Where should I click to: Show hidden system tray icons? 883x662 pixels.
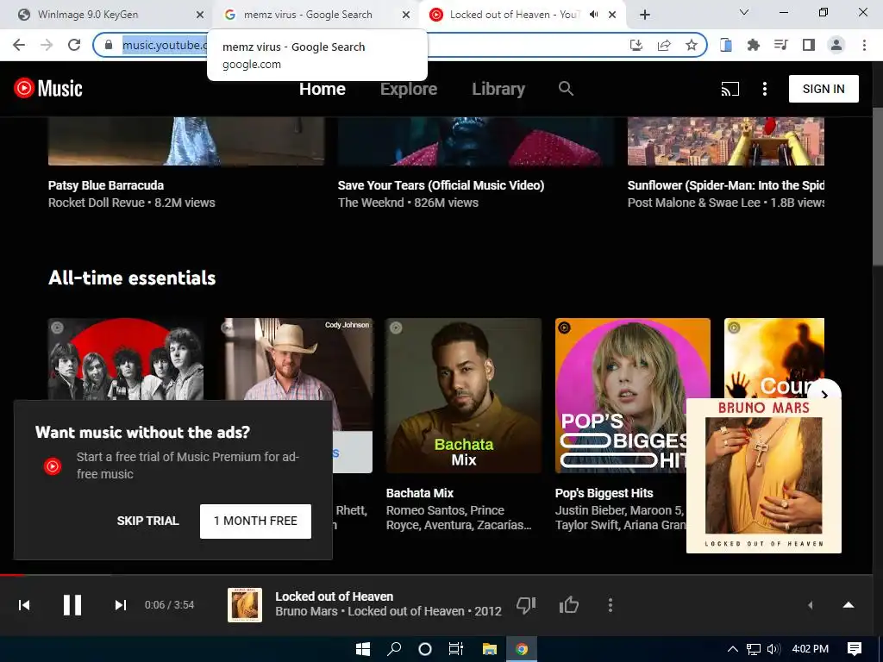pyautogui.click(x=733, y=649)
